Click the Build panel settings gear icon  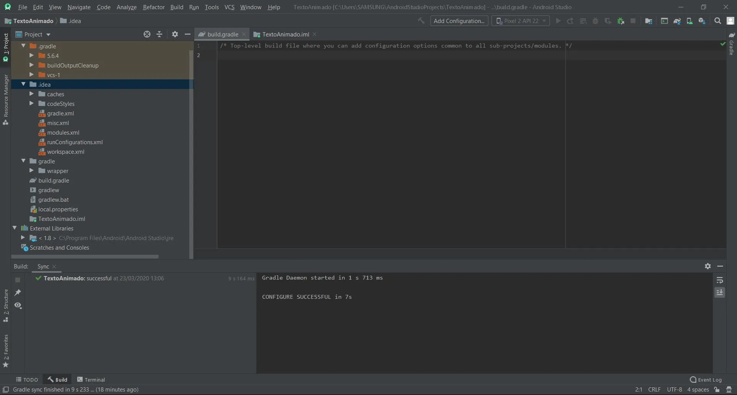click(708, 266)
